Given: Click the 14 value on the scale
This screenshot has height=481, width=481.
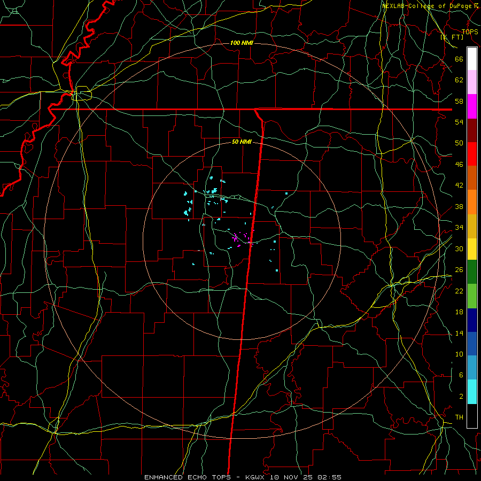Looking at the screenshot, I should [x=459, y=333].
